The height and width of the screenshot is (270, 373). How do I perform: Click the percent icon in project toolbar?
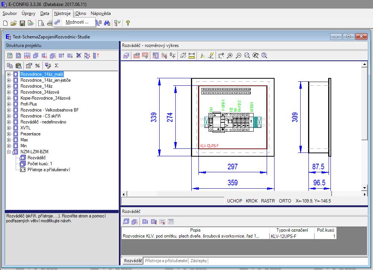[37, 66]
